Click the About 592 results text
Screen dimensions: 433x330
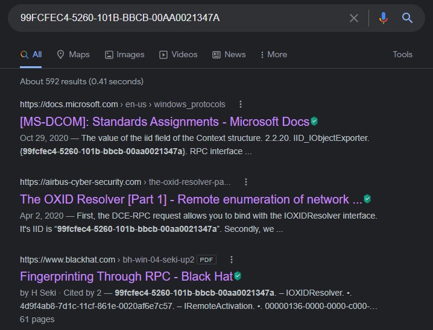[x=82, y=82]
